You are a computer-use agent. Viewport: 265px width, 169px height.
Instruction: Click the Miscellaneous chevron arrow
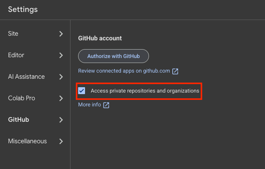pos(61,141)
